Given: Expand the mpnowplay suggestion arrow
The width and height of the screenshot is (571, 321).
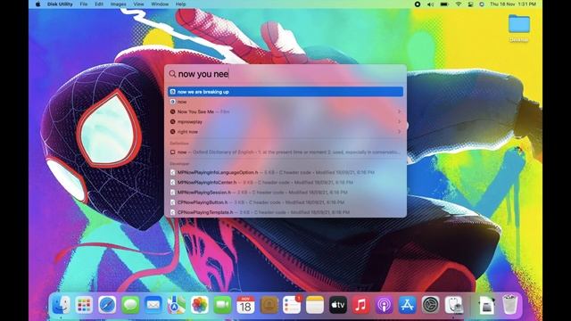Looking at the screenshot, I should pos(399,121).
